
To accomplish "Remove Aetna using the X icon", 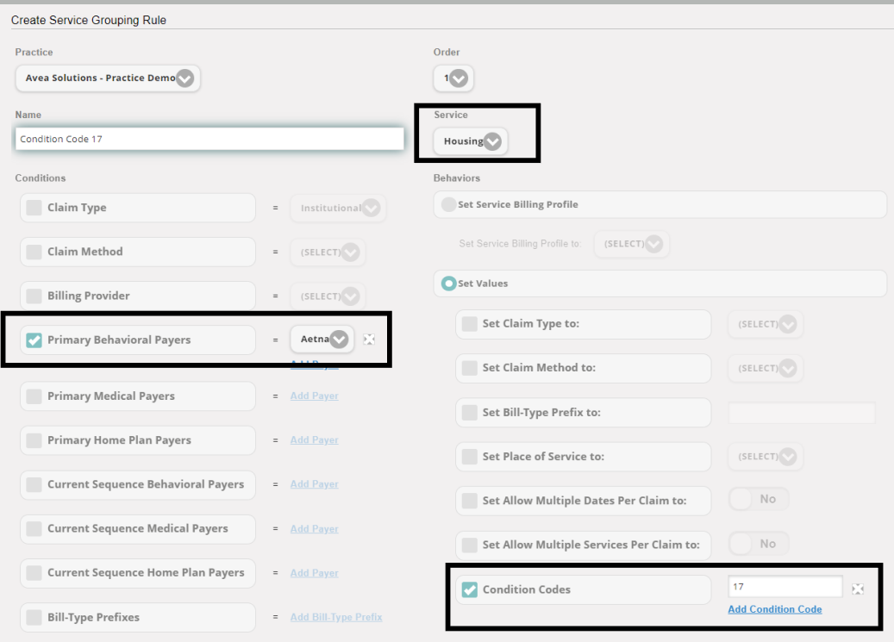I will (x=369, y=339).
